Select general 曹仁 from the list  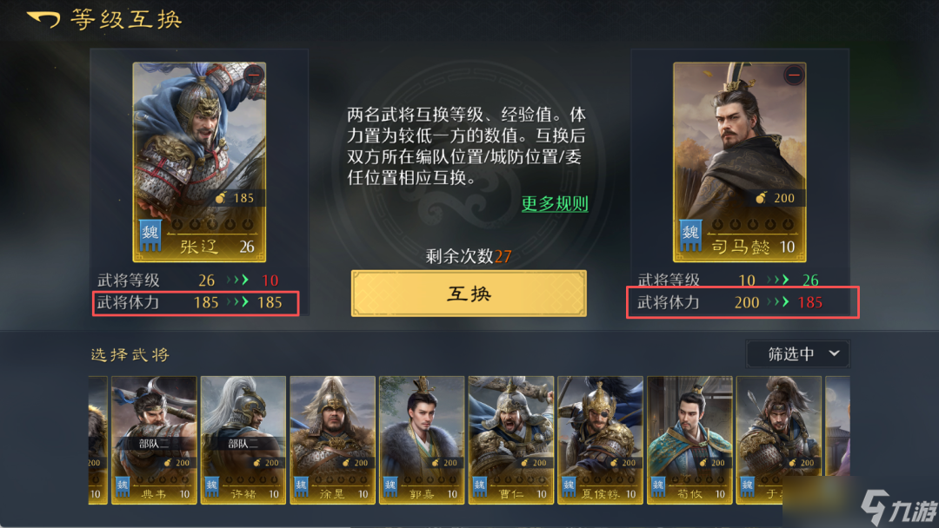pyautogui.click(x=511, y=440)
